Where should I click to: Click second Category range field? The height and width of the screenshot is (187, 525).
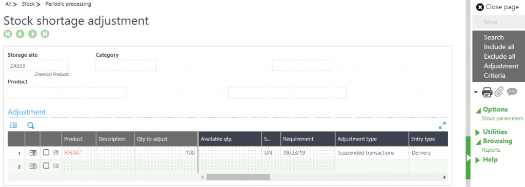[x=302, y=65]
